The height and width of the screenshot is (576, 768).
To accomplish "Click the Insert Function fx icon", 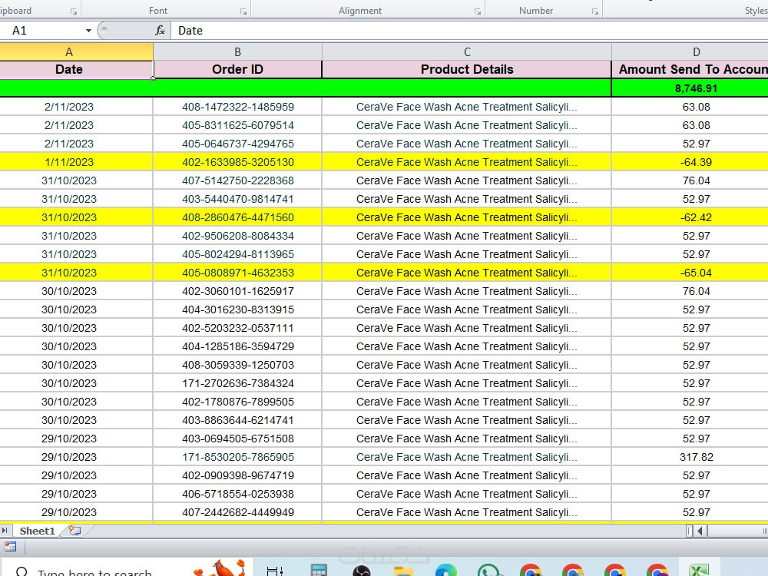I will coord(160,31).
